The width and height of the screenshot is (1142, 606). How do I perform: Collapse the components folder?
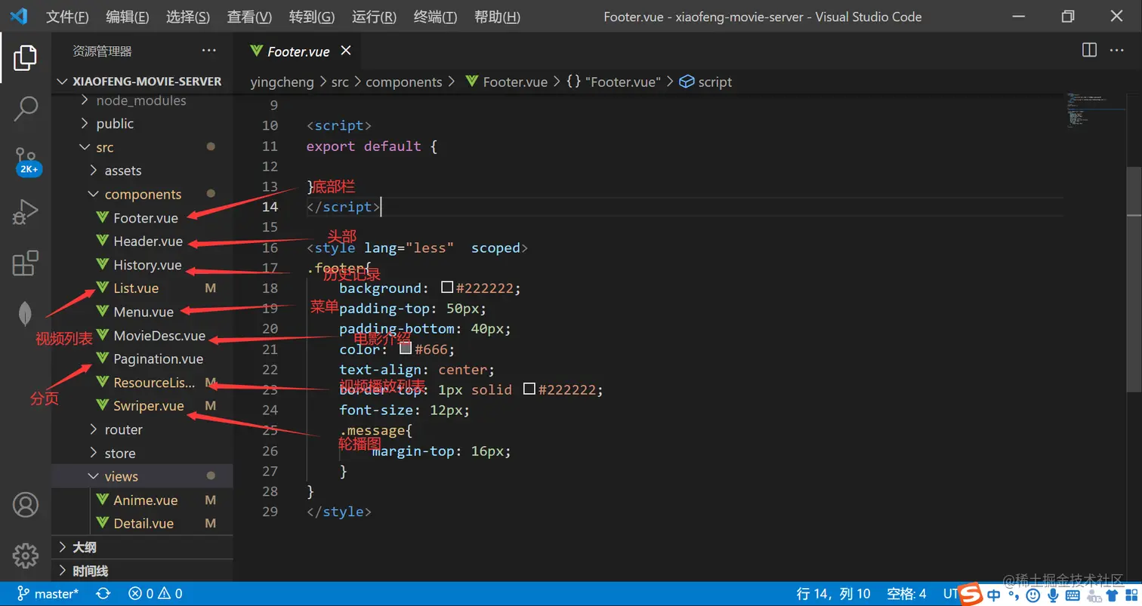tap(142, 194)
